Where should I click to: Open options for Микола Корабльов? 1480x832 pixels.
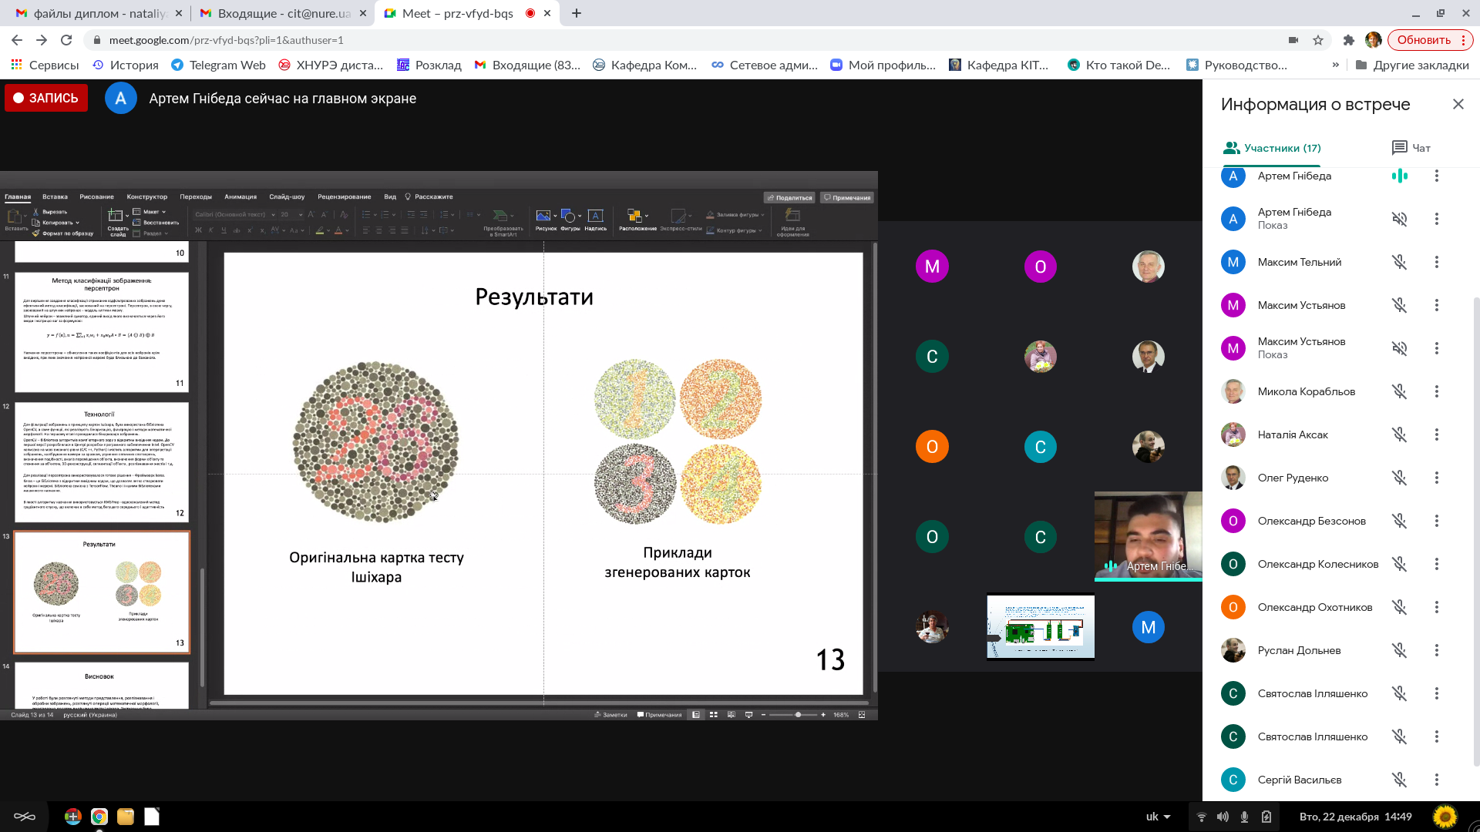[x=1436, y=391]
